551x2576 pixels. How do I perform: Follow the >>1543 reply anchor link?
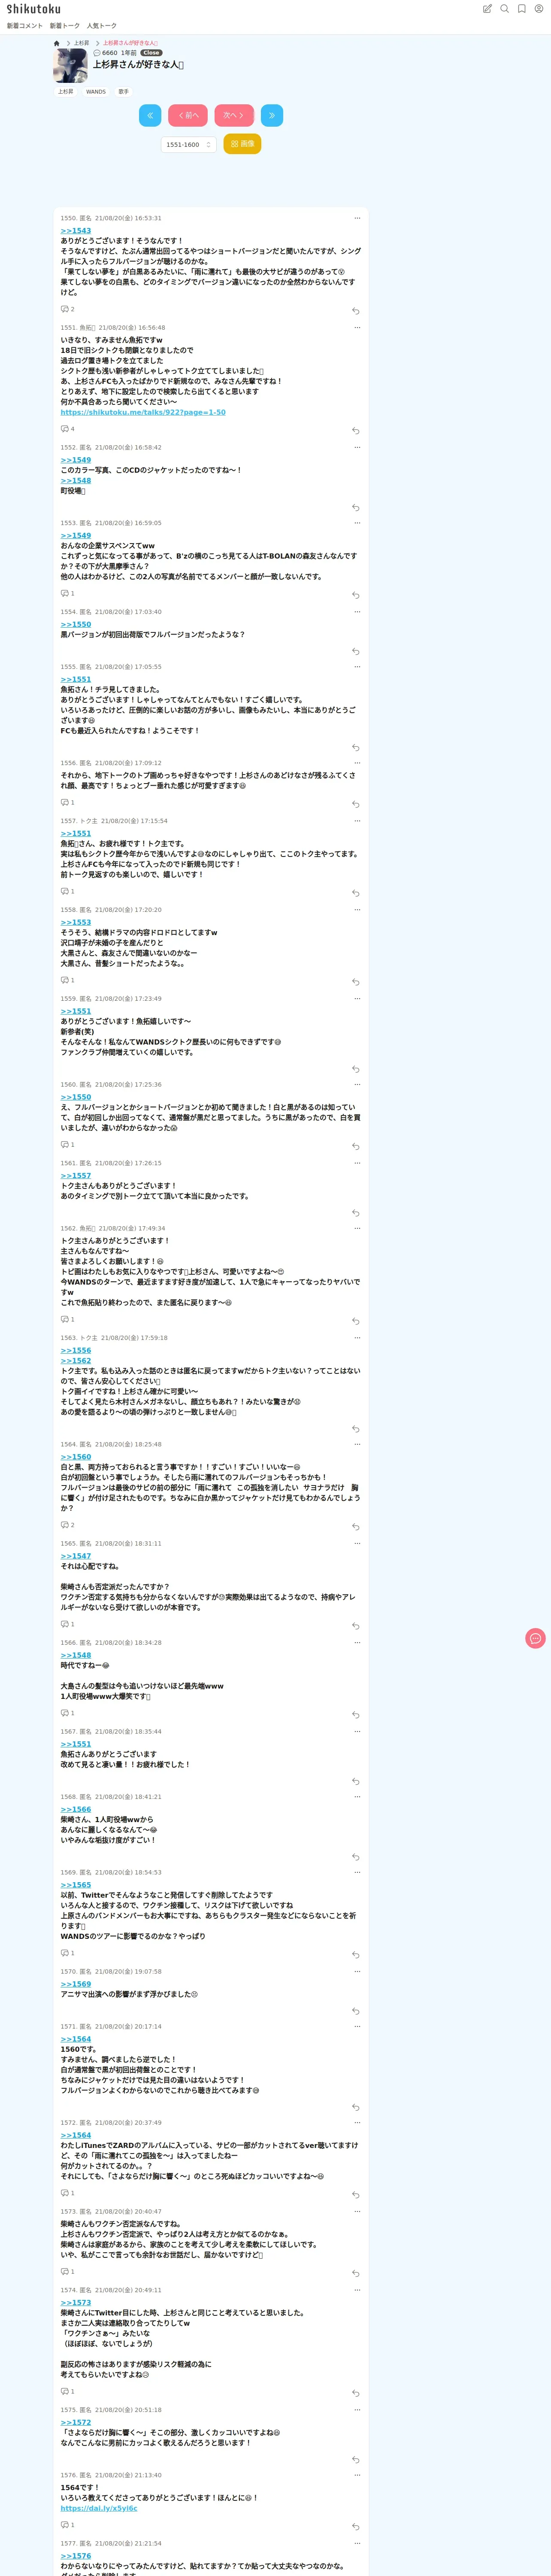(x=76, y=231)
